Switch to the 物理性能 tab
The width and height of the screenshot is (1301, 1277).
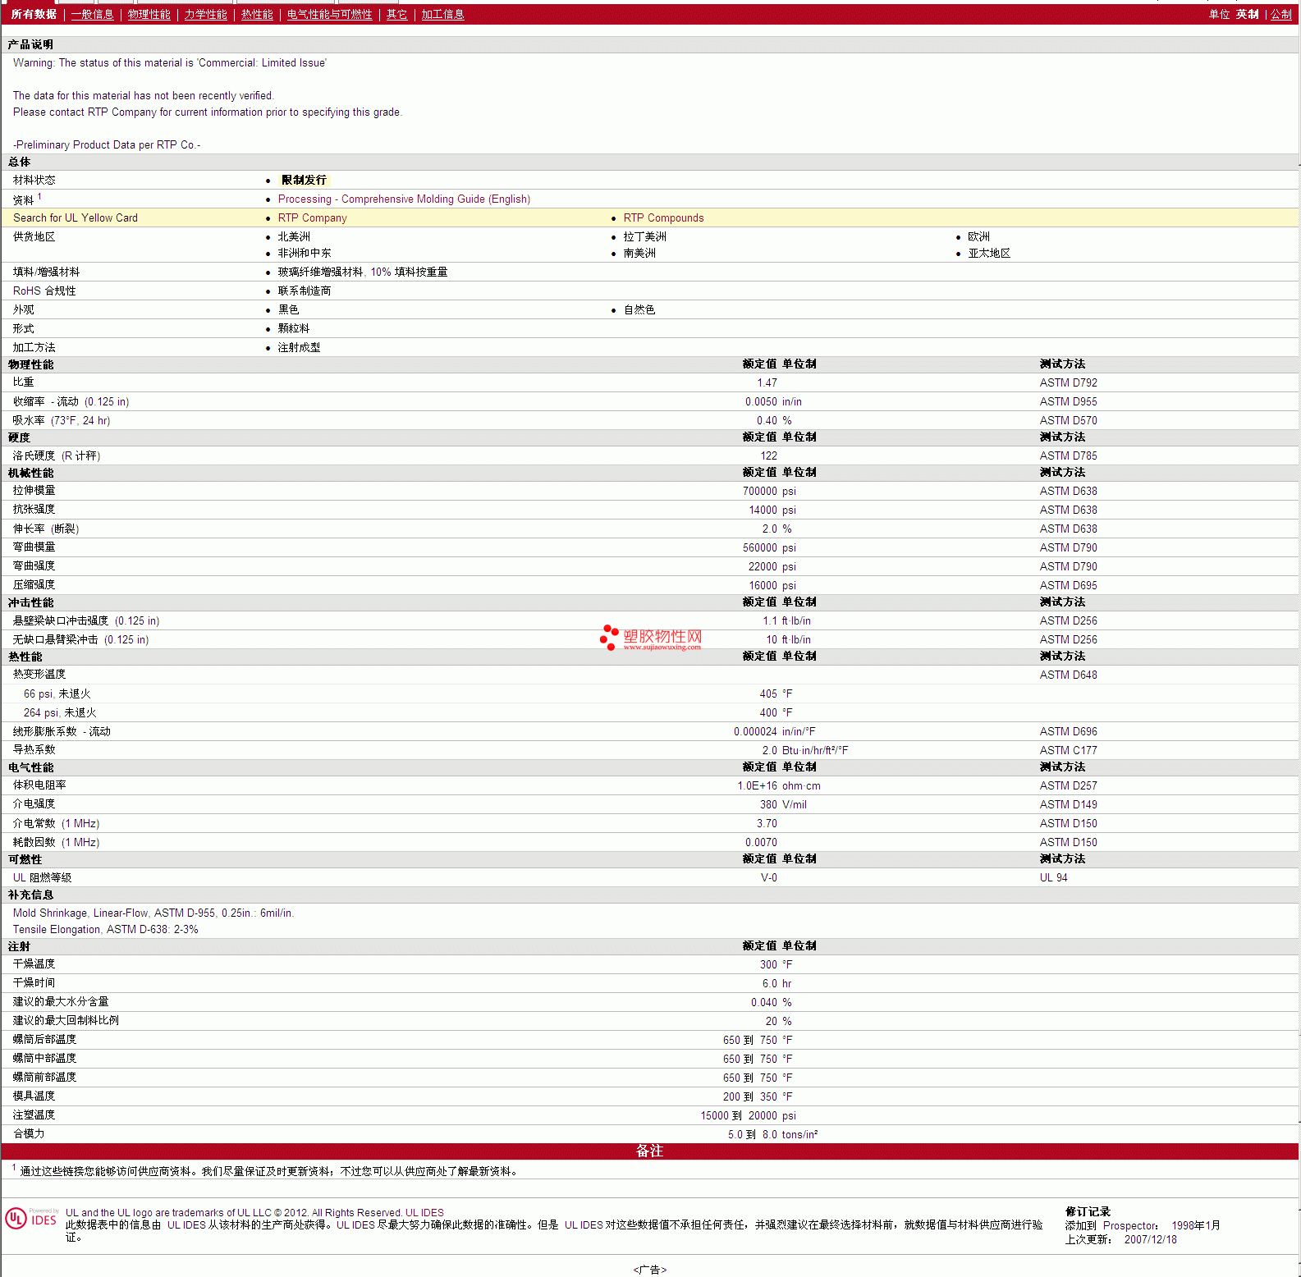pyautogui.click(x=149, y=14)
